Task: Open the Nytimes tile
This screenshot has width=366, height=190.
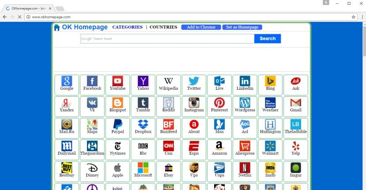Action: click(117, 150)
